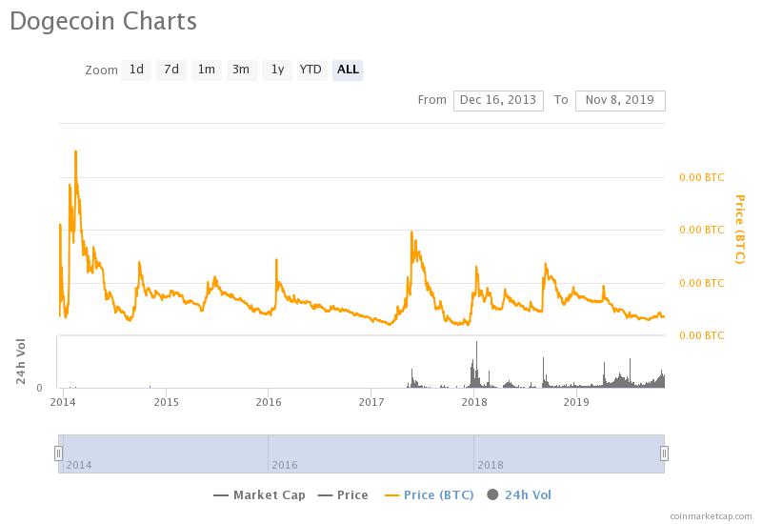Click the 2014 x-axis label

click(x=63, y=402)
